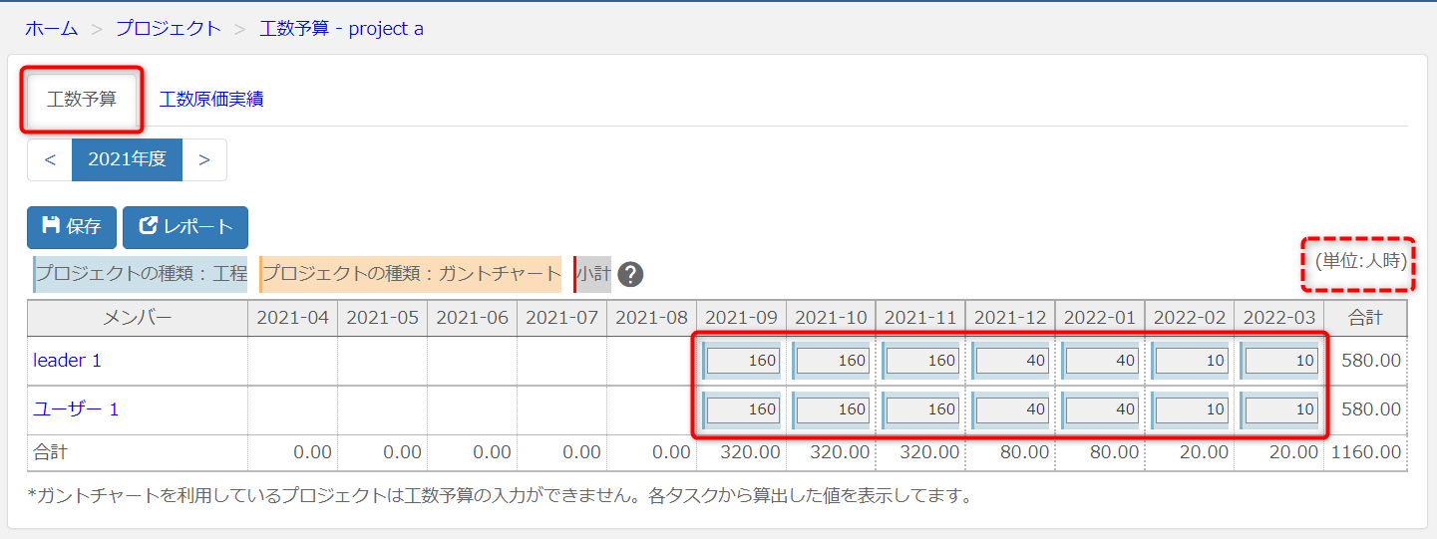Click the プロジェクトの種類：工程 legend
1437x539 pixels.
(140, 274)
